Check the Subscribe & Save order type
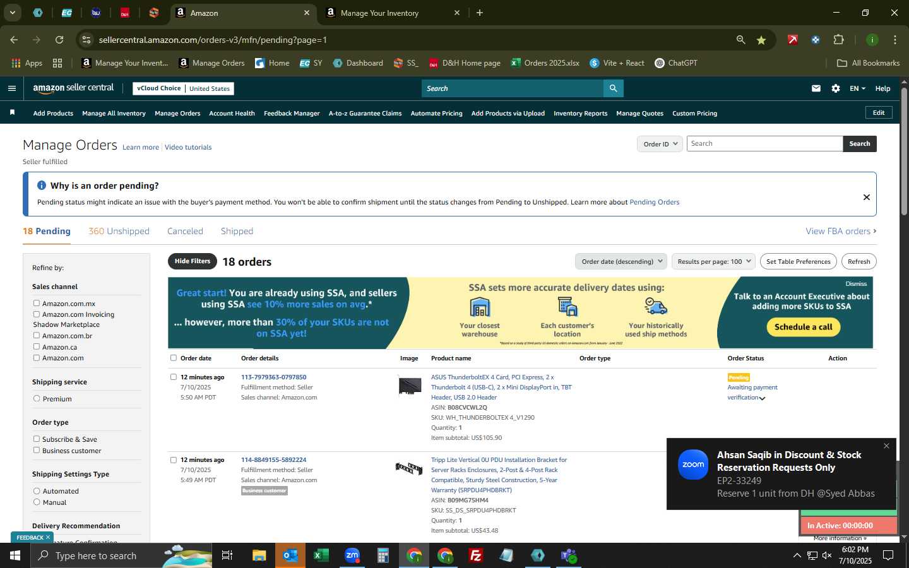 pyautogui.click(x=37, y=439)
